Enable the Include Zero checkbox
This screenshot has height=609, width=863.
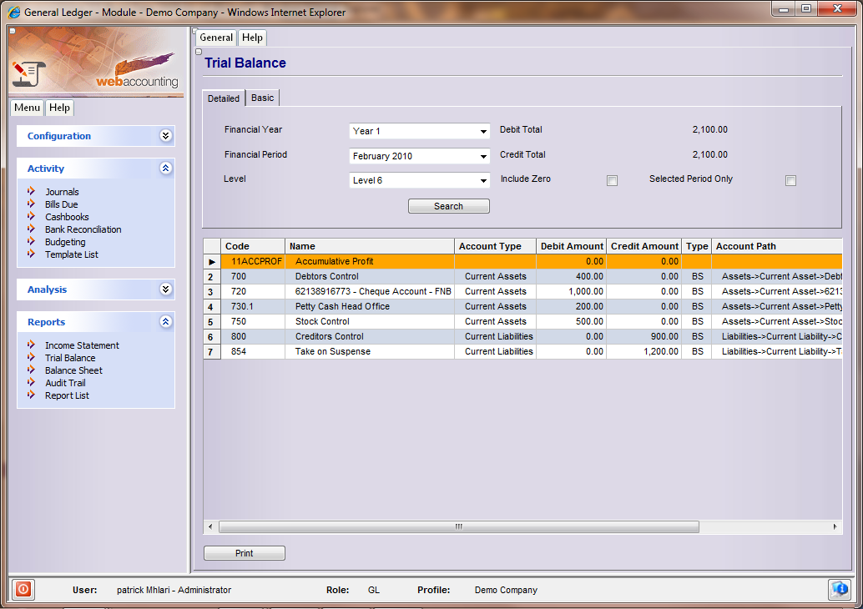coord(612,180)
